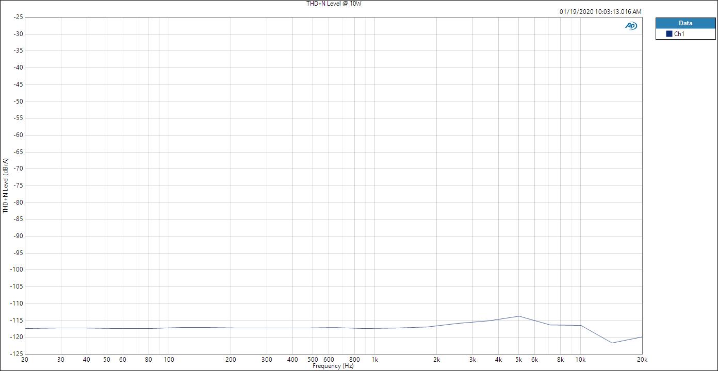Click the Frequency (Hz) axis label
718x371 pixels.
pos(333,366)
